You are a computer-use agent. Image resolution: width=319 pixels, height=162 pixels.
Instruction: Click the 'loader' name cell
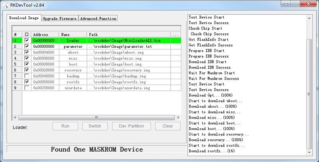[x=73, y=40]
